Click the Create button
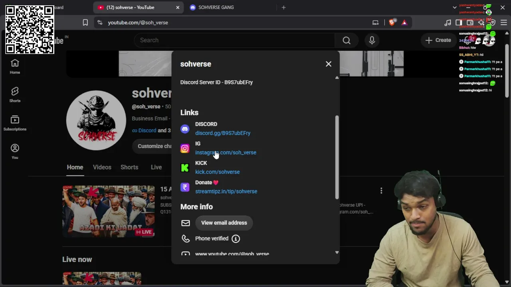The width and height of the screenshot is (511, 287). pos(438,40)
